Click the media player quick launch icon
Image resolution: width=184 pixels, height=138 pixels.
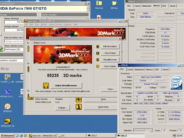pos(25,136)
